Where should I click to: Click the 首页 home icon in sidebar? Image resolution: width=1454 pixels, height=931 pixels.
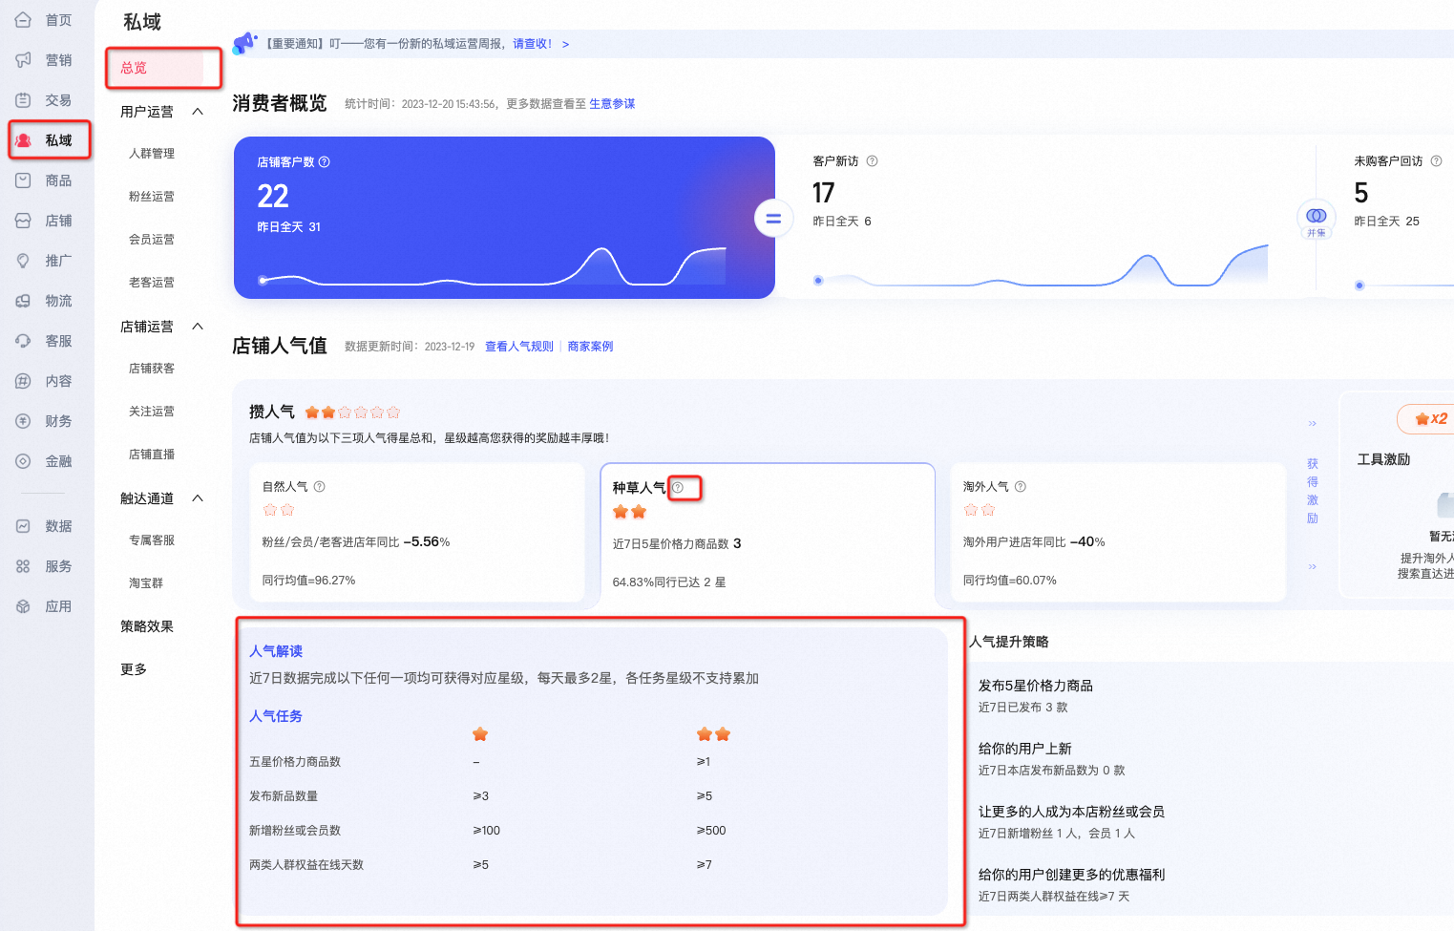23,19
